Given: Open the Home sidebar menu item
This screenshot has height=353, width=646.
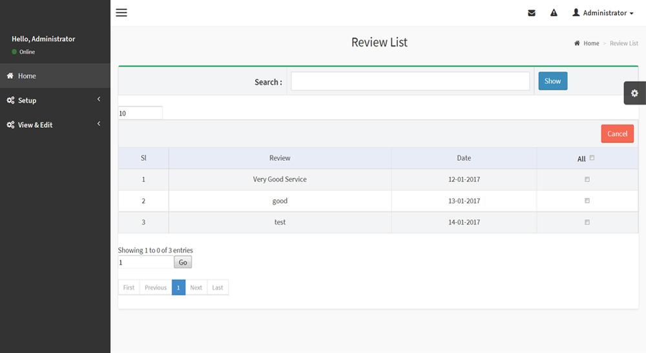Looking at the screenshot, I should tap(55, 76).
